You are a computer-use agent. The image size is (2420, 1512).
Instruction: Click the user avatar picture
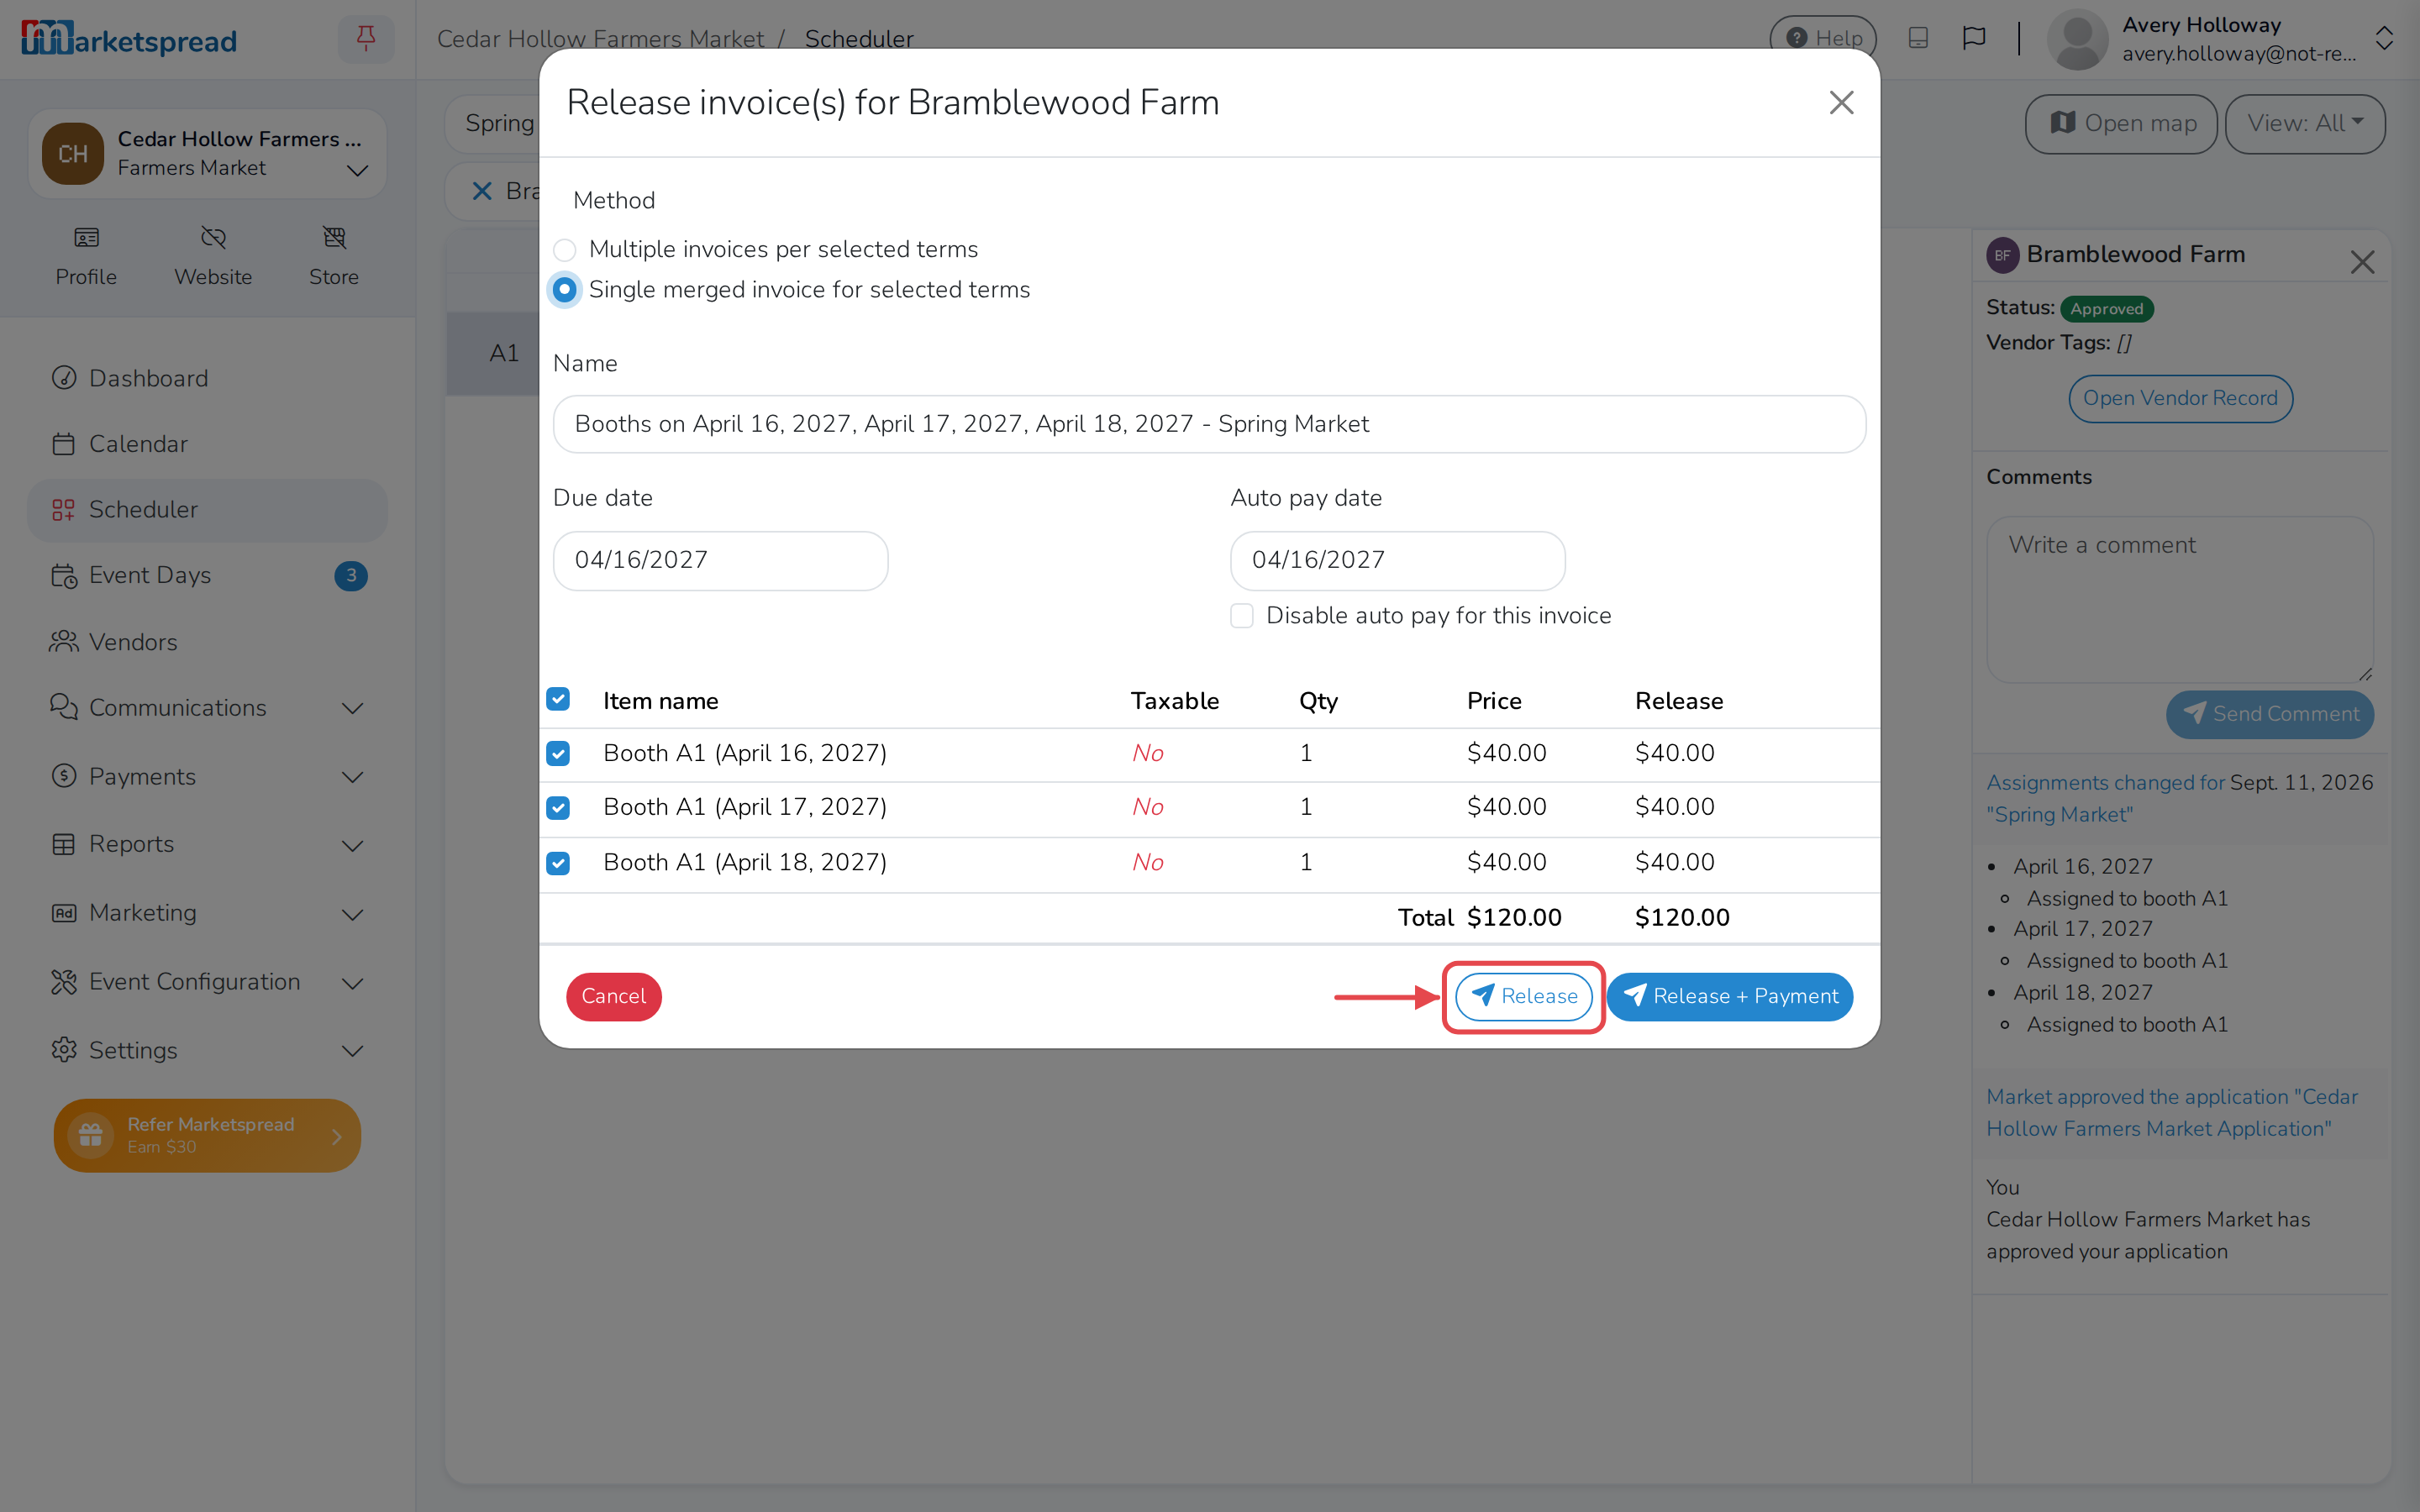(x=2078, y=39)
